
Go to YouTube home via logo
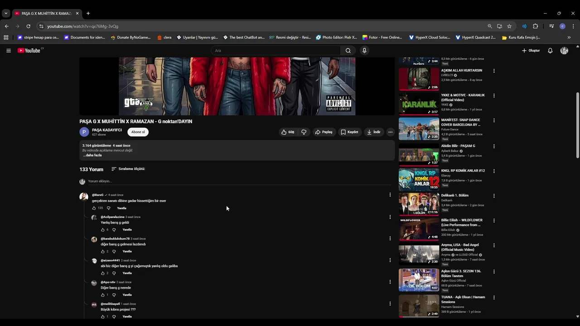[x=30, y=51]
